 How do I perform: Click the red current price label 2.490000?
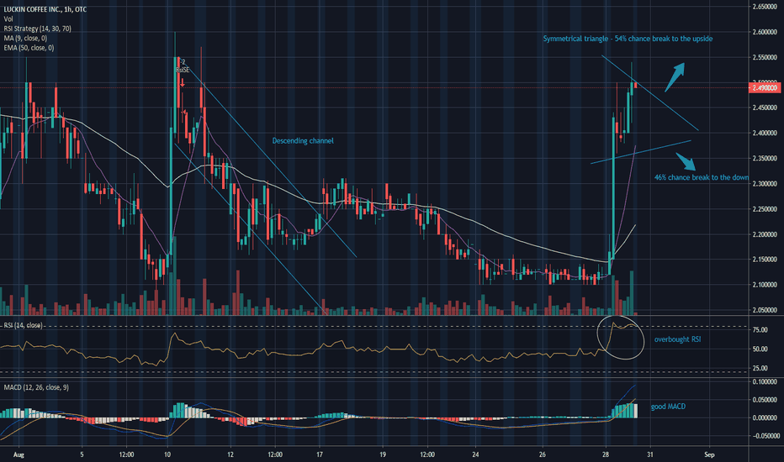(765, 88)
